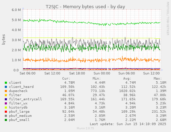Click the 'Avg:' column header

pyautogui.click(x=127, y=79)
